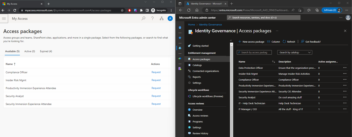
Task: Open Entra header ellipsis next to avatar
Action: (x=341, y=18)
